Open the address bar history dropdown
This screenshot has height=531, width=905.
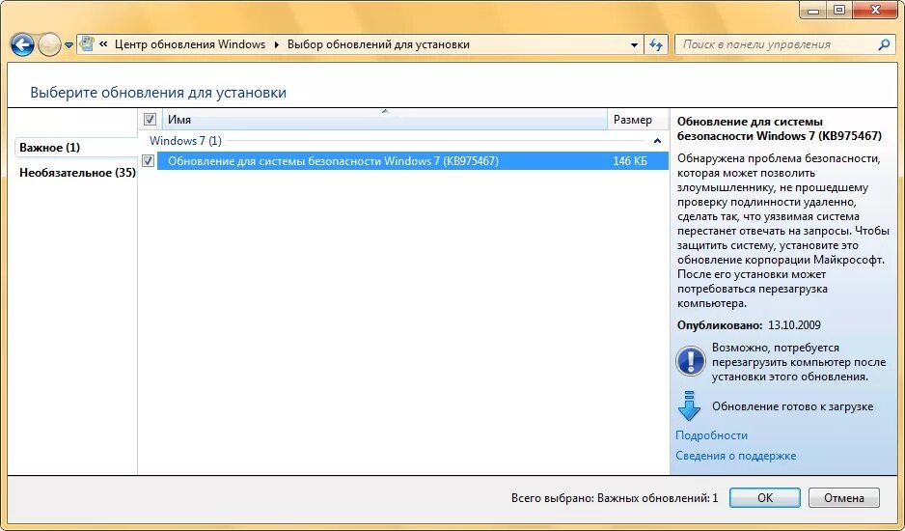634,45
